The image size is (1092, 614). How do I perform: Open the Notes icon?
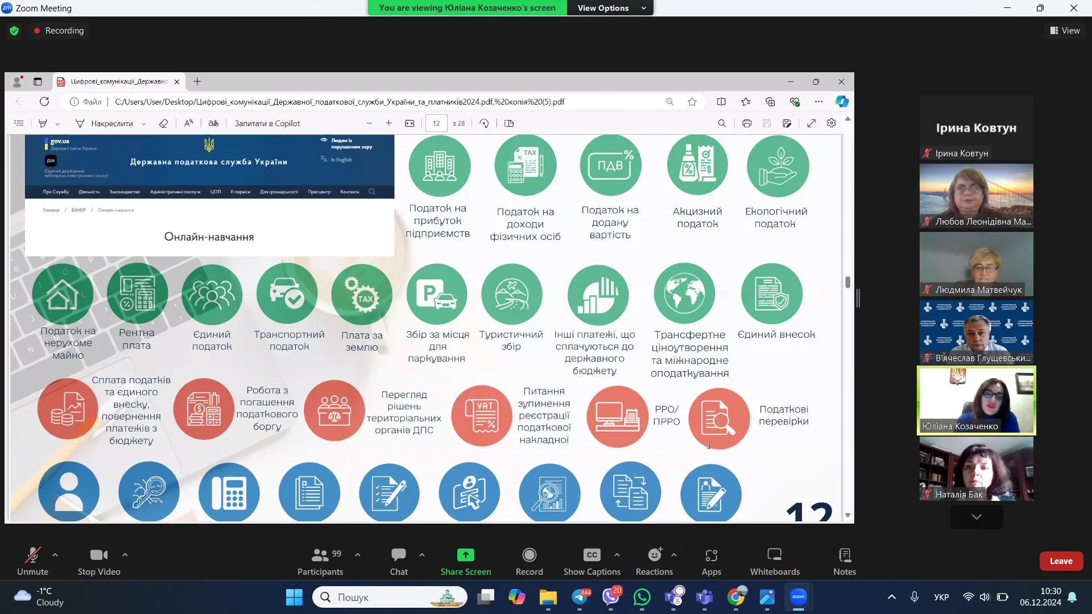[x=844, y=555]
